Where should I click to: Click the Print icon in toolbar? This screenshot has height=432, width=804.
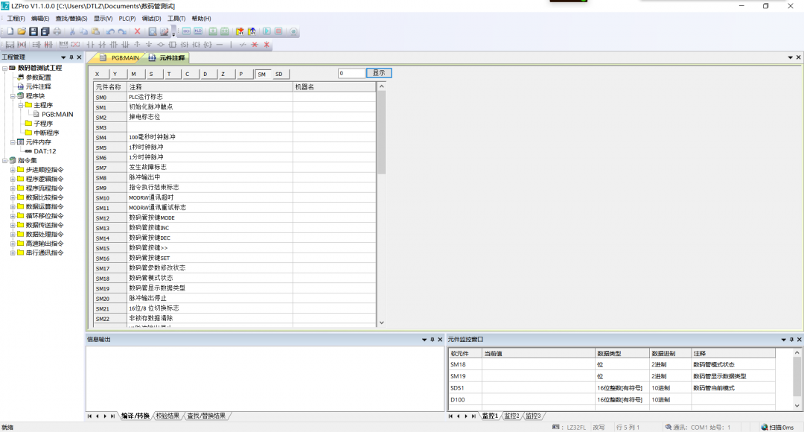pos(57,31)
